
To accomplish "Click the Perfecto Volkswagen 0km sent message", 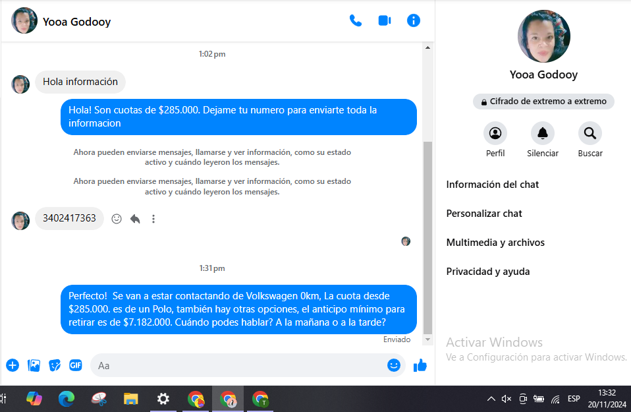I will [238, 309].
